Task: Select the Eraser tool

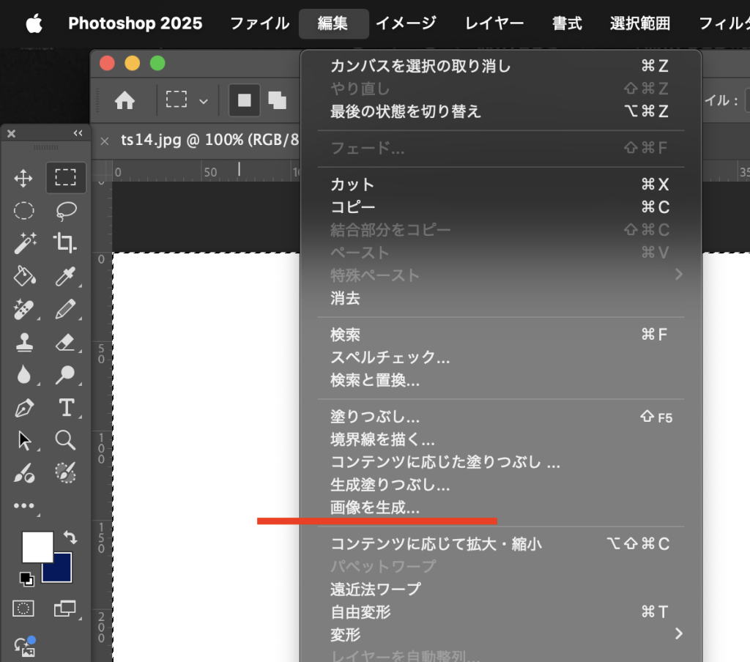Action: [66, 342]
